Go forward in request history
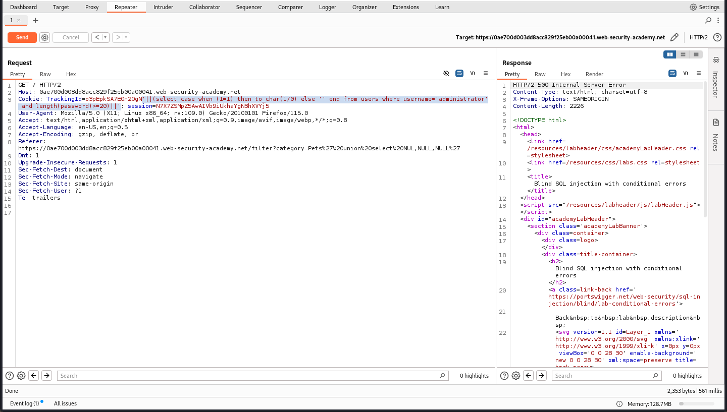 point(117,37)
